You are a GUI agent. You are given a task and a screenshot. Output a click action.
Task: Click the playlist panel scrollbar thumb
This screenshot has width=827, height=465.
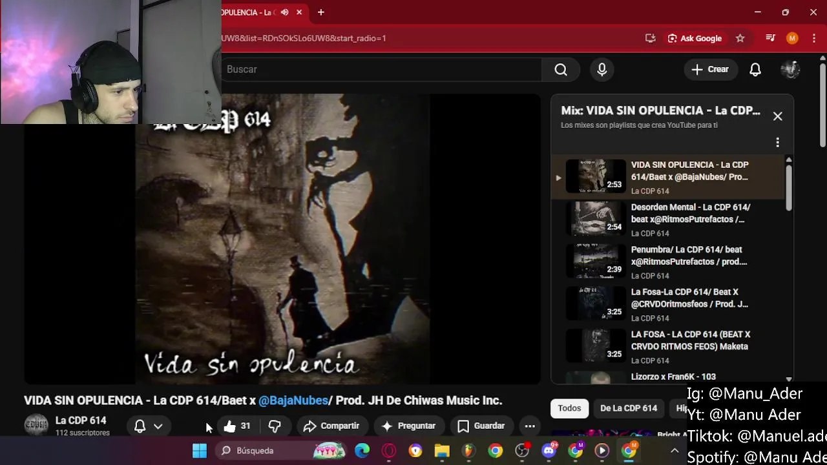click(x=788, y=187)
